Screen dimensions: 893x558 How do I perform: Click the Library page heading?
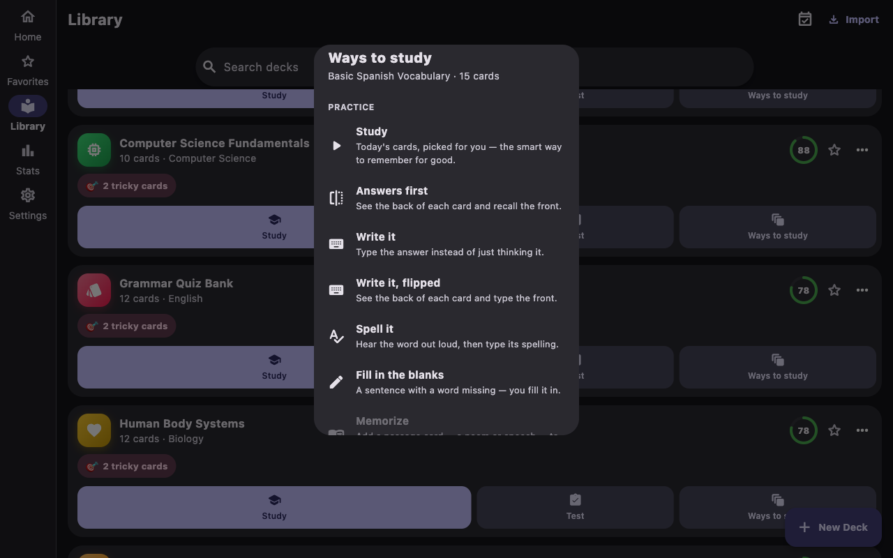point(95,20)
